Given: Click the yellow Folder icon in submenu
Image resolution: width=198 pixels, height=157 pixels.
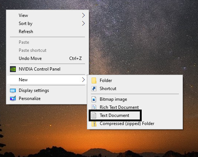Looking at the screenshot, I should pos(94,81).
